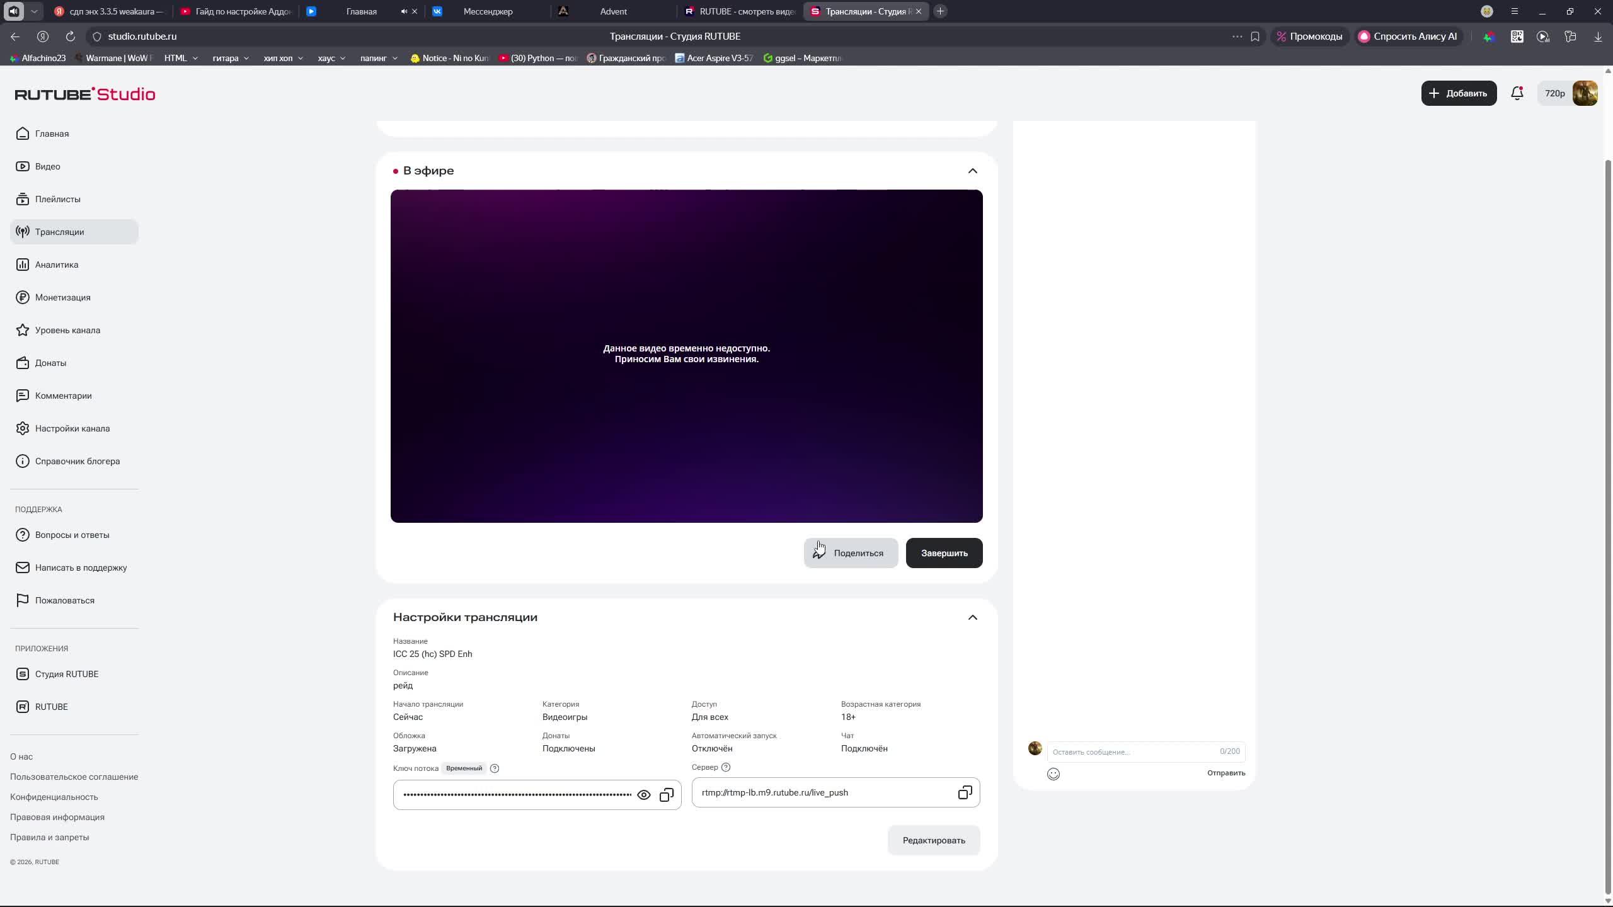Copy the server URL
The height and width of the screenshot is (907, 1613).
coord(965,792)
